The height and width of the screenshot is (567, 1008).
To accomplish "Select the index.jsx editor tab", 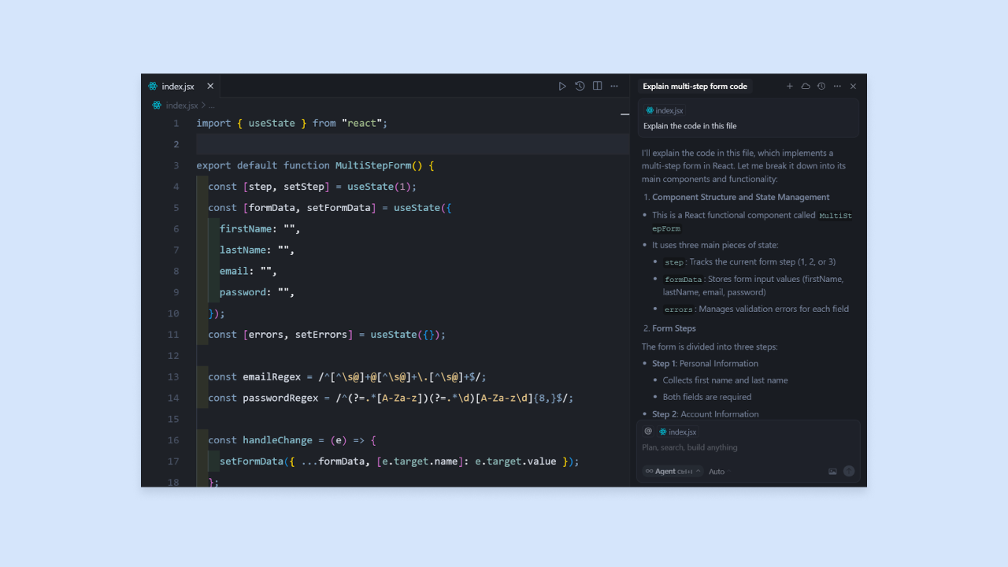I will (x=180, y=86).
